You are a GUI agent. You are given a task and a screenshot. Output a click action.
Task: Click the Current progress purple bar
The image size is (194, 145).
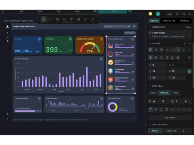(x=25, y=111)
